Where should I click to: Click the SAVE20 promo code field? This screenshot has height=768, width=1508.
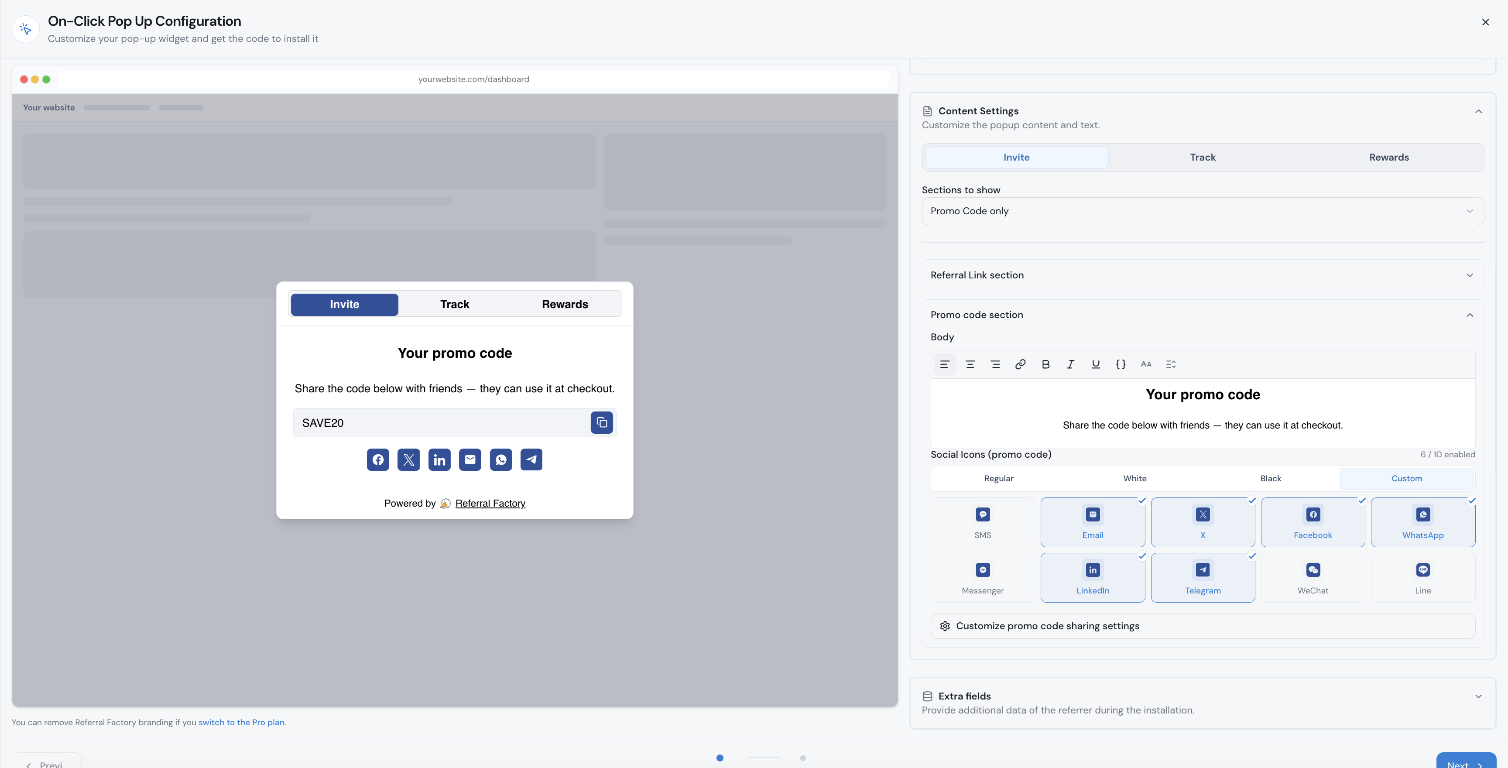click(x=454, y=423)
